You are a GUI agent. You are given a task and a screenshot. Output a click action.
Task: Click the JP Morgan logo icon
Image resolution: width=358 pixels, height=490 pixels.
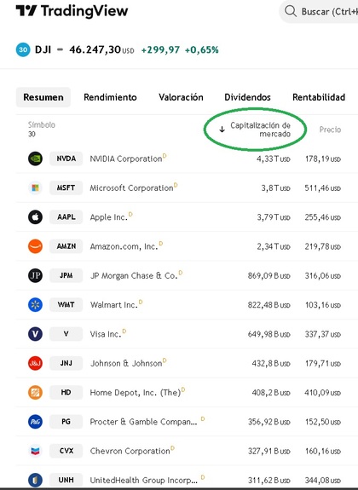pyautogui.click(x=35, y=275)
